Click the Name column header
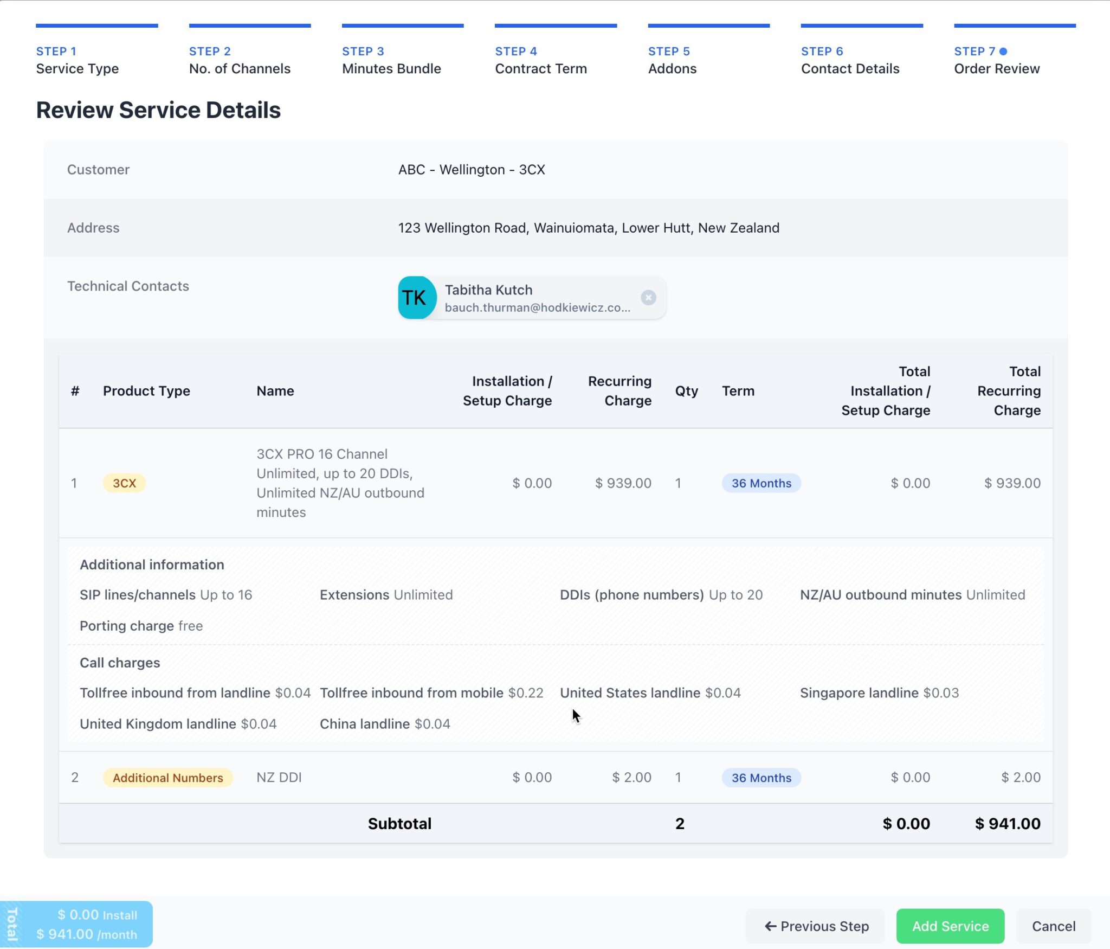Viewport: 1110px width, 949px height. click(x=275, y=391)
